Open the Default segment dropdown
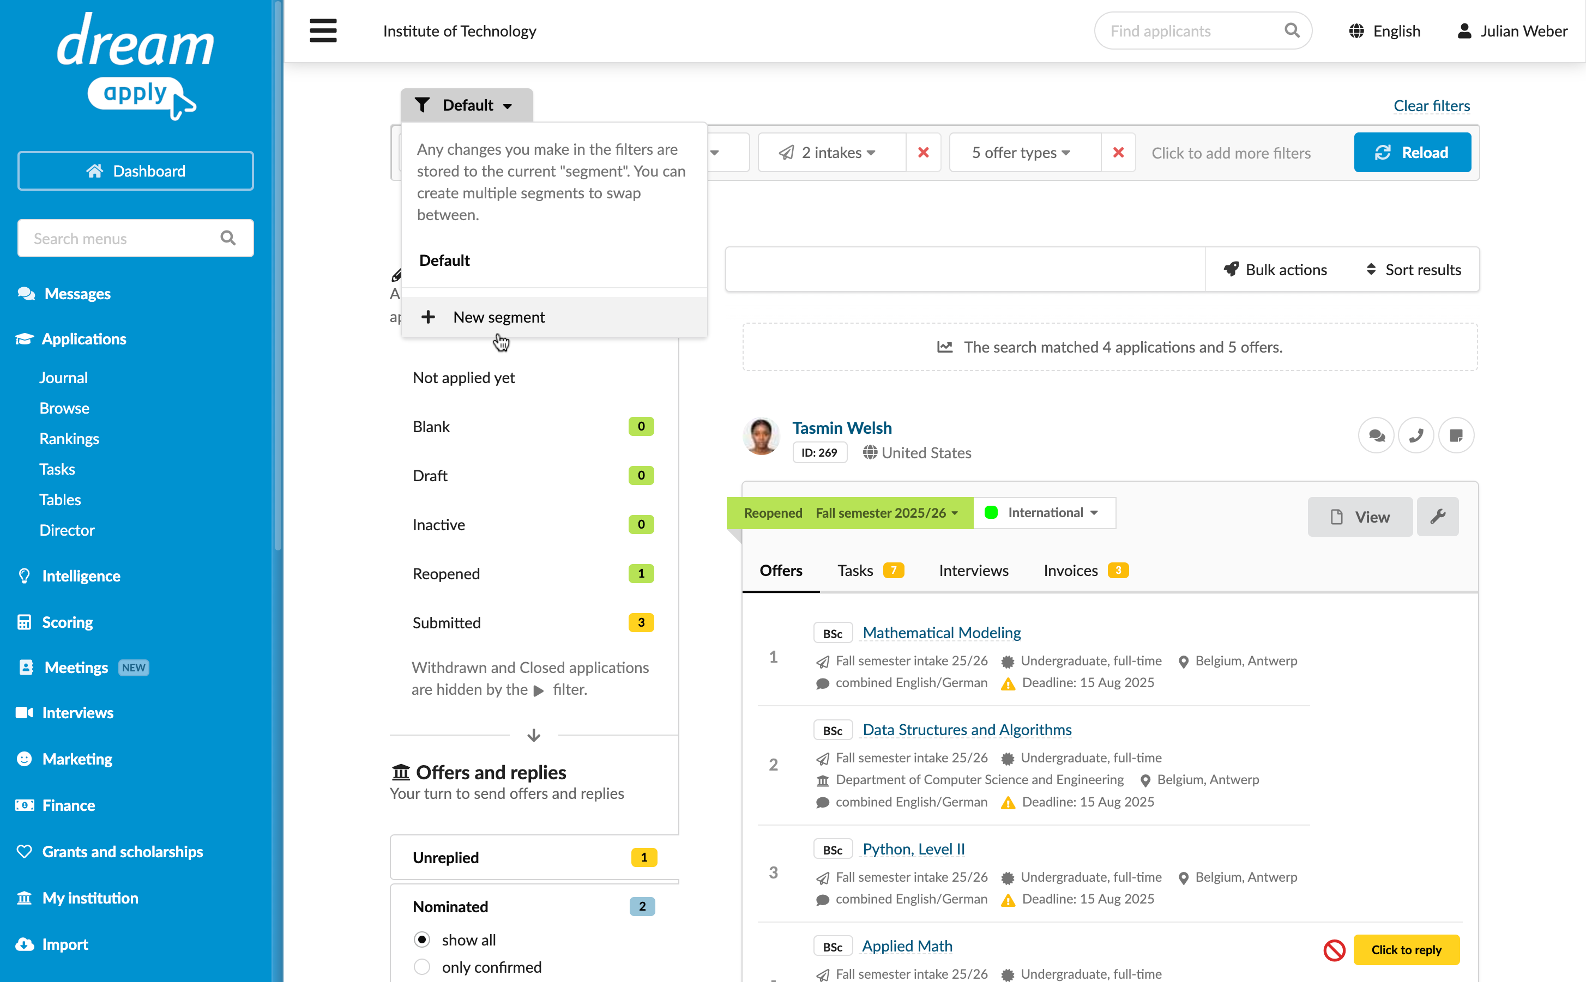 coord(467,105)
